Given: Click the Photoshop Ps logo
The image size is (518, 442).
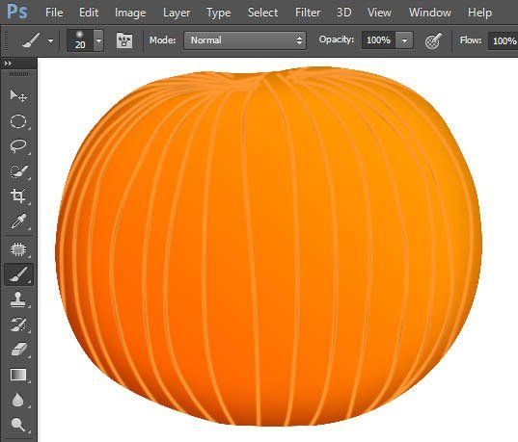Looking at the screenshot, I should 16,12.
